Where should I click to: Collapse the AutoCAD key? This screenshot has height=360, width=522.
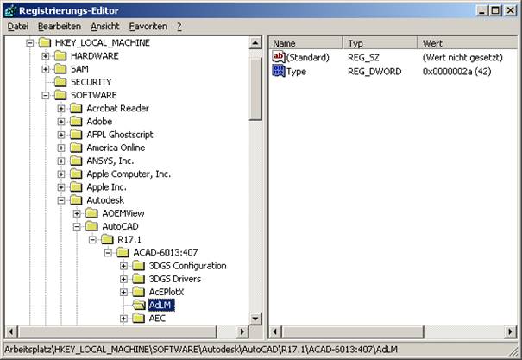click(x=77, y=226)
